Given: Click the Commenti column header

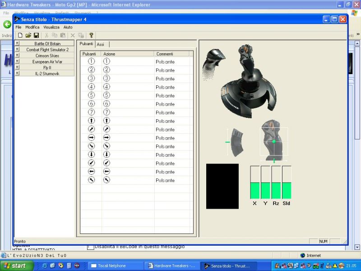Looking at the screenshot, I should tap(171, 54).
